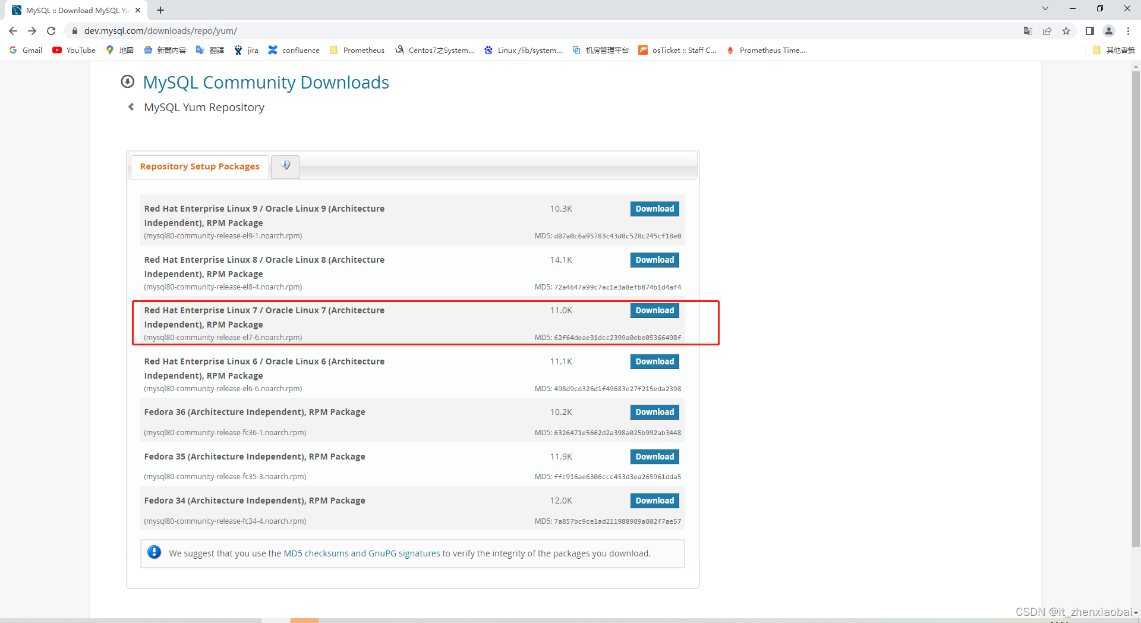
Task: Download the Fedora 34 RPM package
Action: click(x=655, y=501)
